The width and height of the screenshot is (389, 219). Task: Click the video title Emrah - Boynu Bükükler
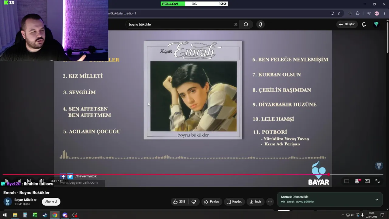[x=26, y=193]
